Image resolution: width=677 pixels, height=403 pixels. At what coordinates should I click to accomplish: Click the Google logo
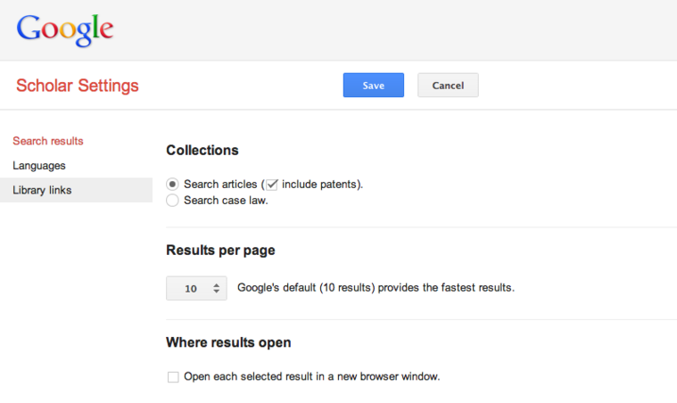coord(65,29)
